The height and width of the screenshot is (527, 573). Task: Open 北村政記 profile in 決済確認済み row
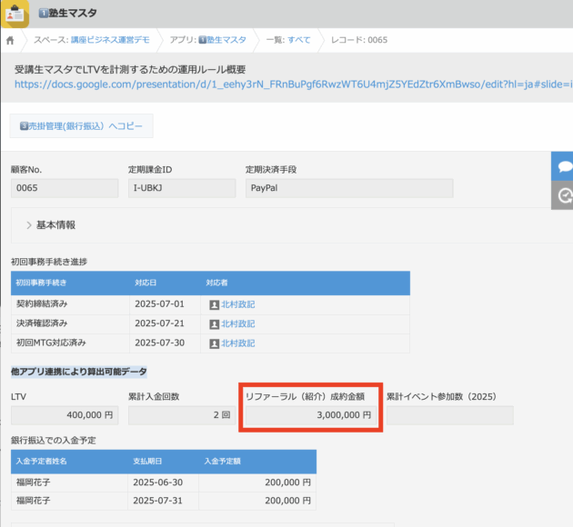point(237,323)
